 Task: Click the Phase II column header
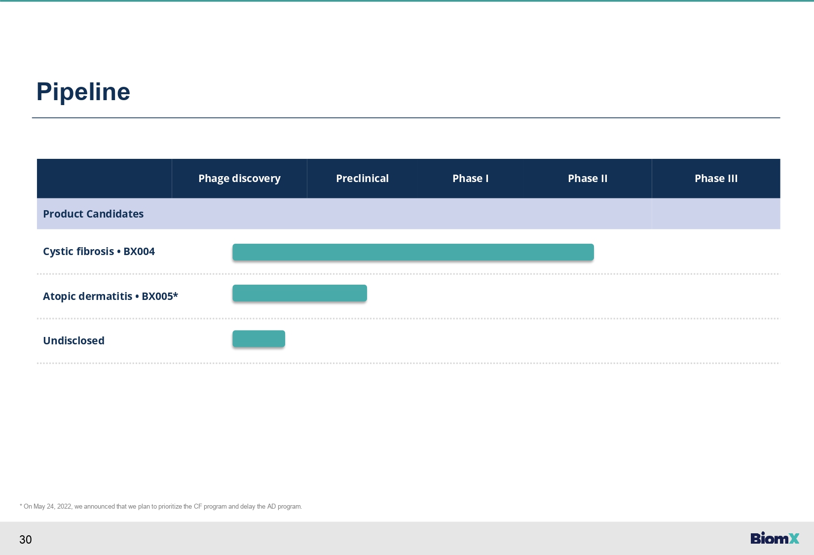tap(588, 179)
